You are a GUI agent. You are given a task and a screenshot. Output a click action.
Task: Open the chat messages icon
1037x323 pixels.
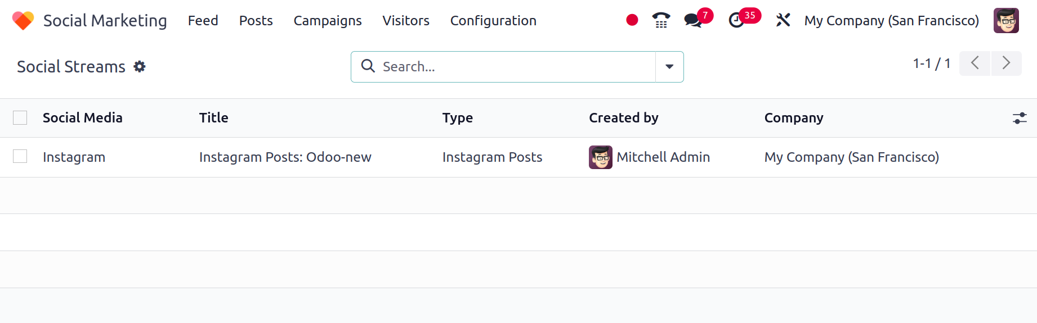pyautogui.click(x=692, y=20)
